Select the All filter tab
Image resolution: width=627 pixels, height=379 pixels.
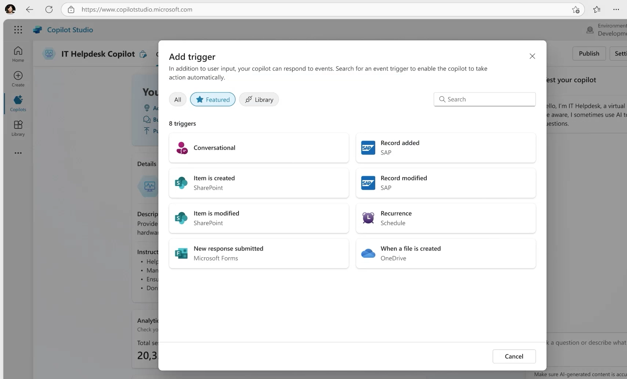(x=178, y=99)
